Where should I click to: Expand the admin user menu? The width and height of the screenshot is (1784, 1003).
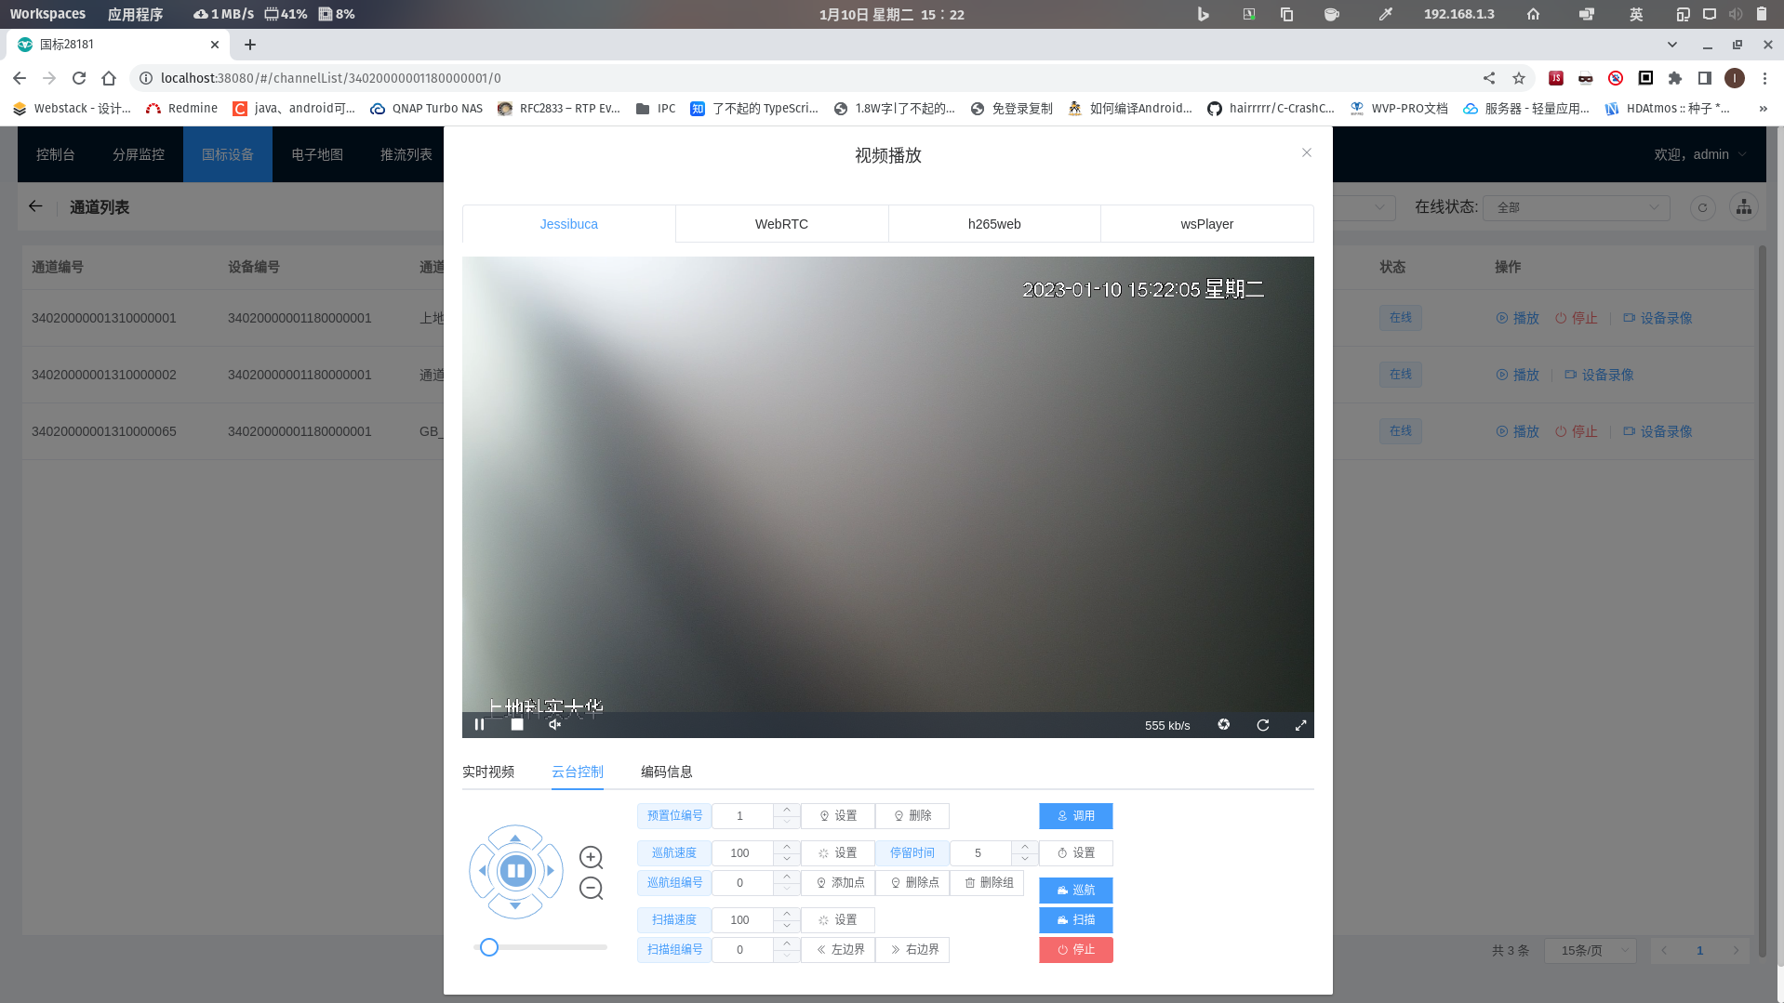(1699, 154)
